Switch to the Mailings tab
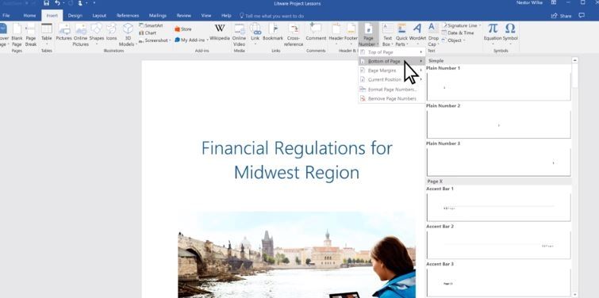Screen dimensions: 599x298 158,16
